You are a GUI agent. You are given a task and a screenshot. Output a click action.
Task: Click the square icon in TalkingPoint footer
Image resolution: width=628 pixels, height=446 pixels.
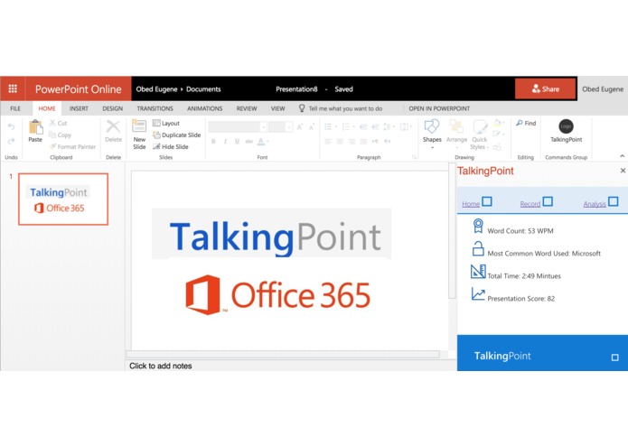(x=614, y=358)
